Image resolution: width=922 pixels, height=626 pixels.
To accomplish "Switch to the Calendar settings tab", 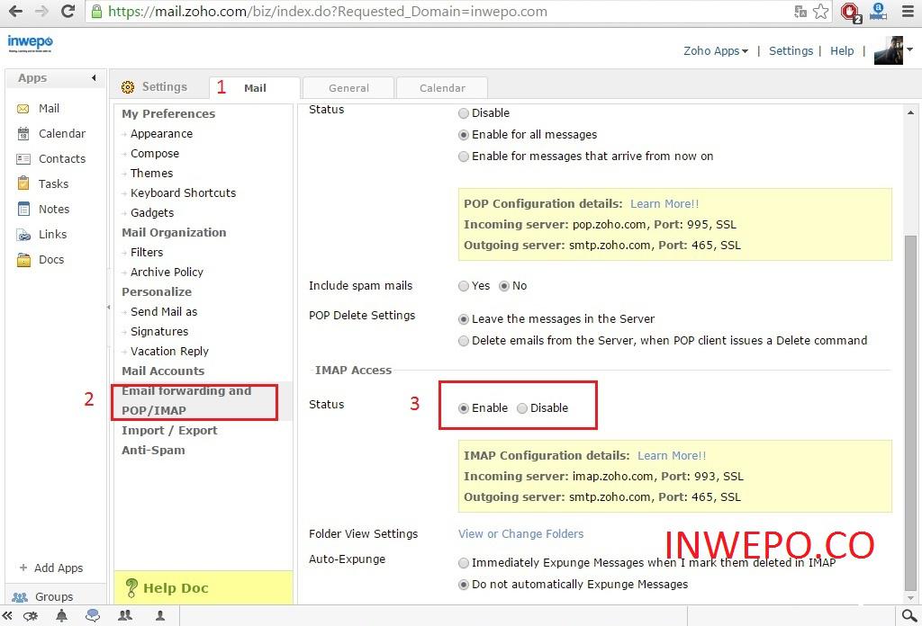I will click(x=442, y=88).
